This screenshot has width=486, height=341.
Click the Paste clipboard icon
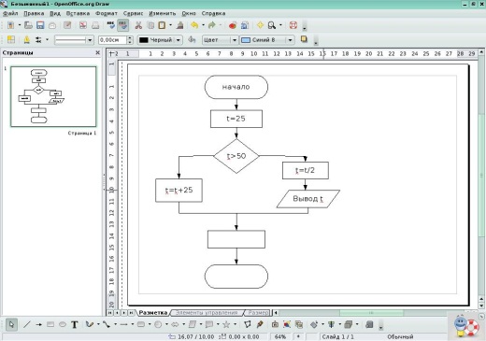[x=162, y=25]
